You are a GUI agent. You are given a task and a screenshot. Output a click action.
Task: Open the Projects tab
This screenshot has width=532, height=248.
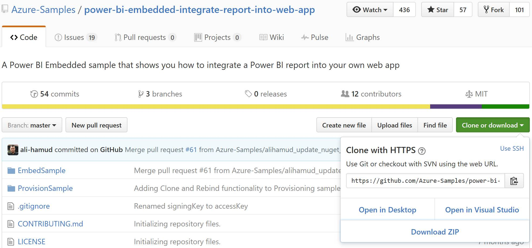pos(217,37)
